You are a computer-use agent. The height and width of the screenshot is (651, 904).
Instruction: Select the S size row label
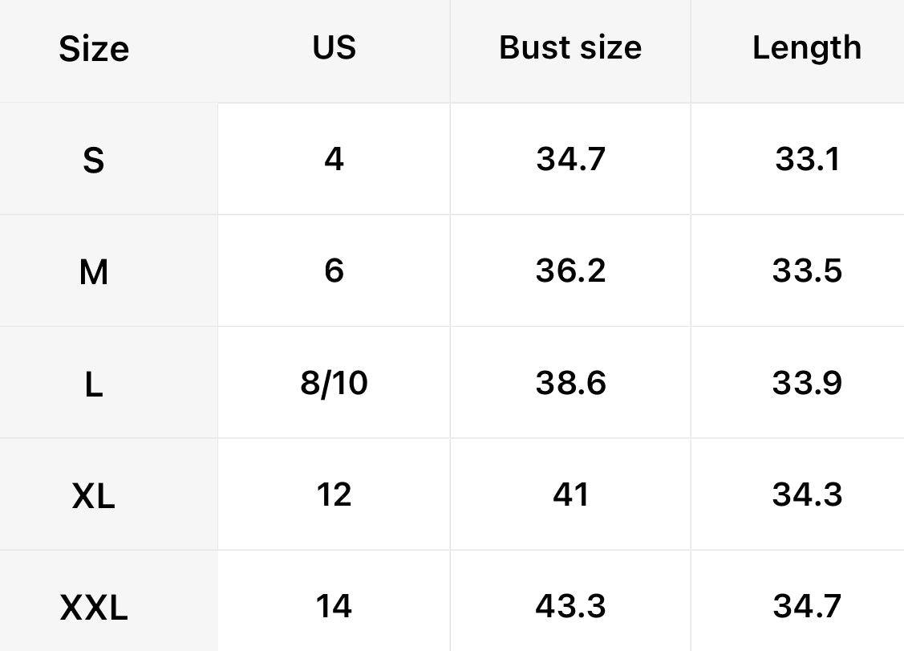click(94, 161)
